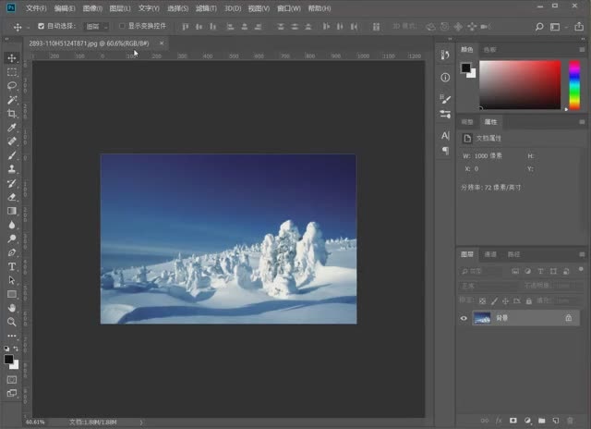Expand the status bar info arrow
The image size is (591, 429).
pyautogui.click(x=141, y=423)
